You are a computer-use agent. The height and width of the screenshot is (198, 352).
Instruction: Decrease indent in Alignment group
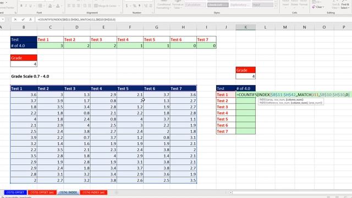point(85,5)
